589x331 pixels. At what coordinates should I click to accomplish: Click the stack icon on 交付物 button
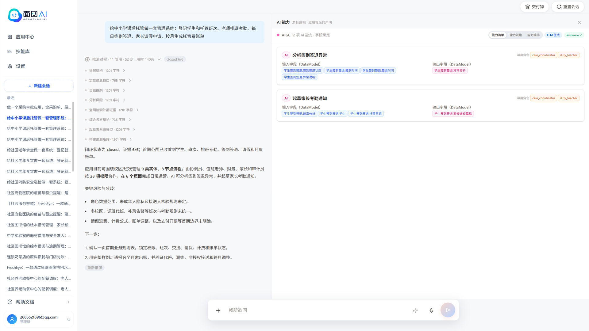tap(528, 7)
